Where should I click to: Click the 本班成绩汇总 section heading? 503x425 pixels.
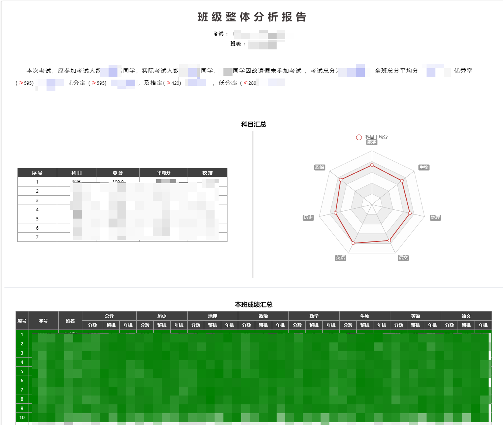click(253, 304)
